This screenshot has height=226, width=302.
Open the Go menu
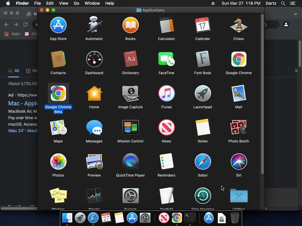point(76,3)
